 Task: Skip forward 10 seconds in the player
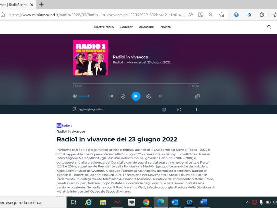(149, 96)
